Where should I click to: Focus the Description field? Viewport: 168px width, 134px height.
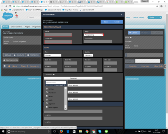tap(98, 41)
